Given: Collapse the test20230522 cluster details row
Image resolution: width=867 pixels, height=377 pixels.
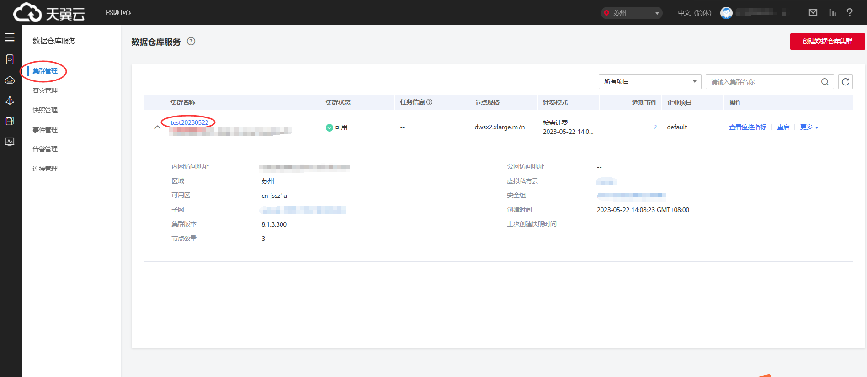Looking at the screenshot, I should (157, 127).
